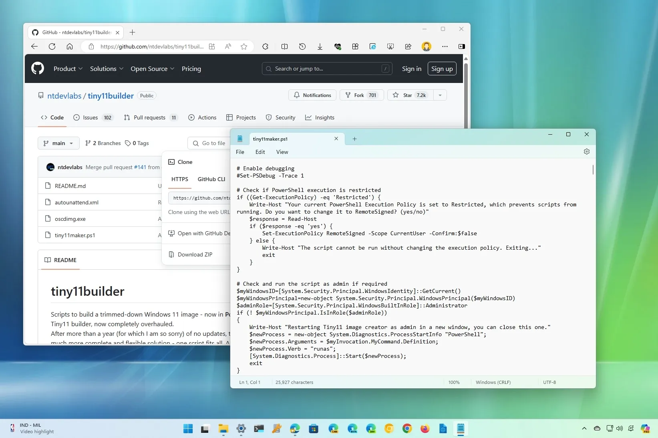This screenshot has width=658, height=438.
Task: Click the Notifications button
Action: [x=312, y=95]
